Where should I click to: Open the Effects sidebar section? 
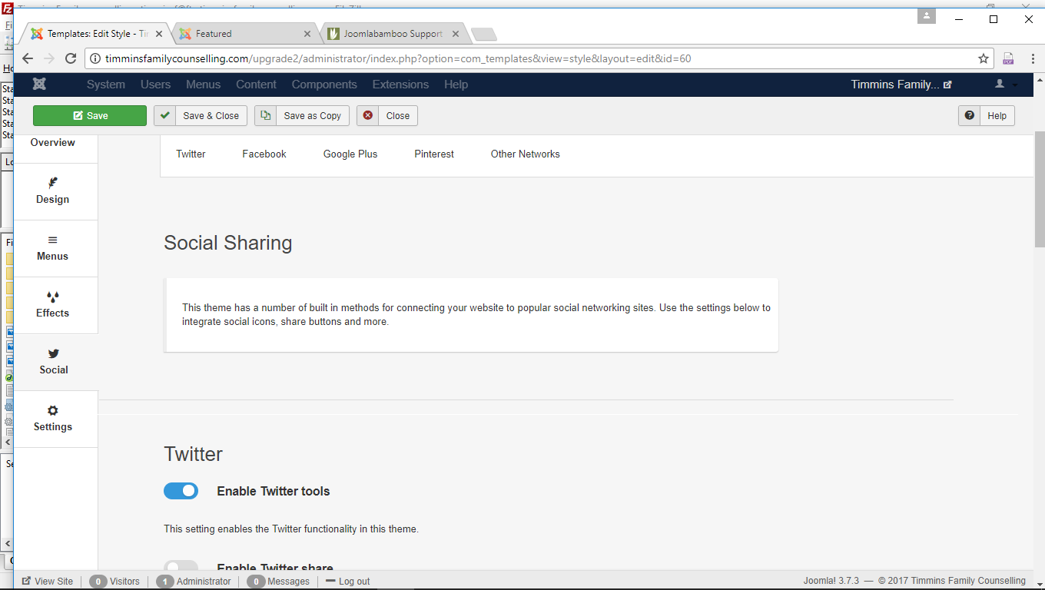[x=53, y=305]
